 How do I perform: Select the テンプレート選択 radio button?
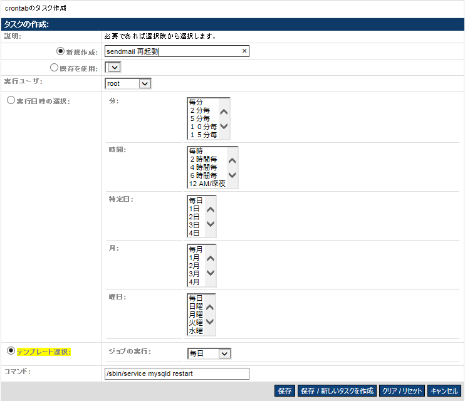click(11, 351)
